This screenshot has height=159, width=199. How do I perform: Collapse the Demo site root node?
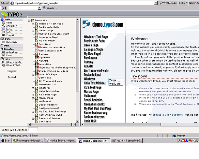coord(29,21)
